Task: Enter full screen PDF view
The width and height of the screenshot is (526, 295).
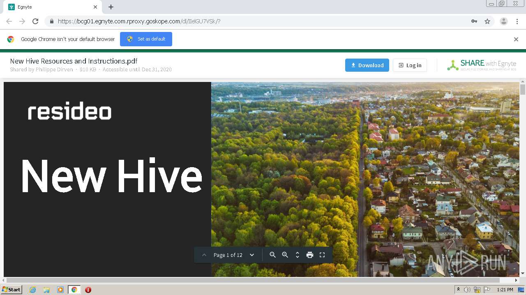Action: pyautogui.click(x=322, y=255)
